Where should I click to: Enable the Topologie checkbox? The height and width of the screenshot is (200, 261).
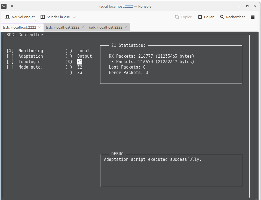10,62
